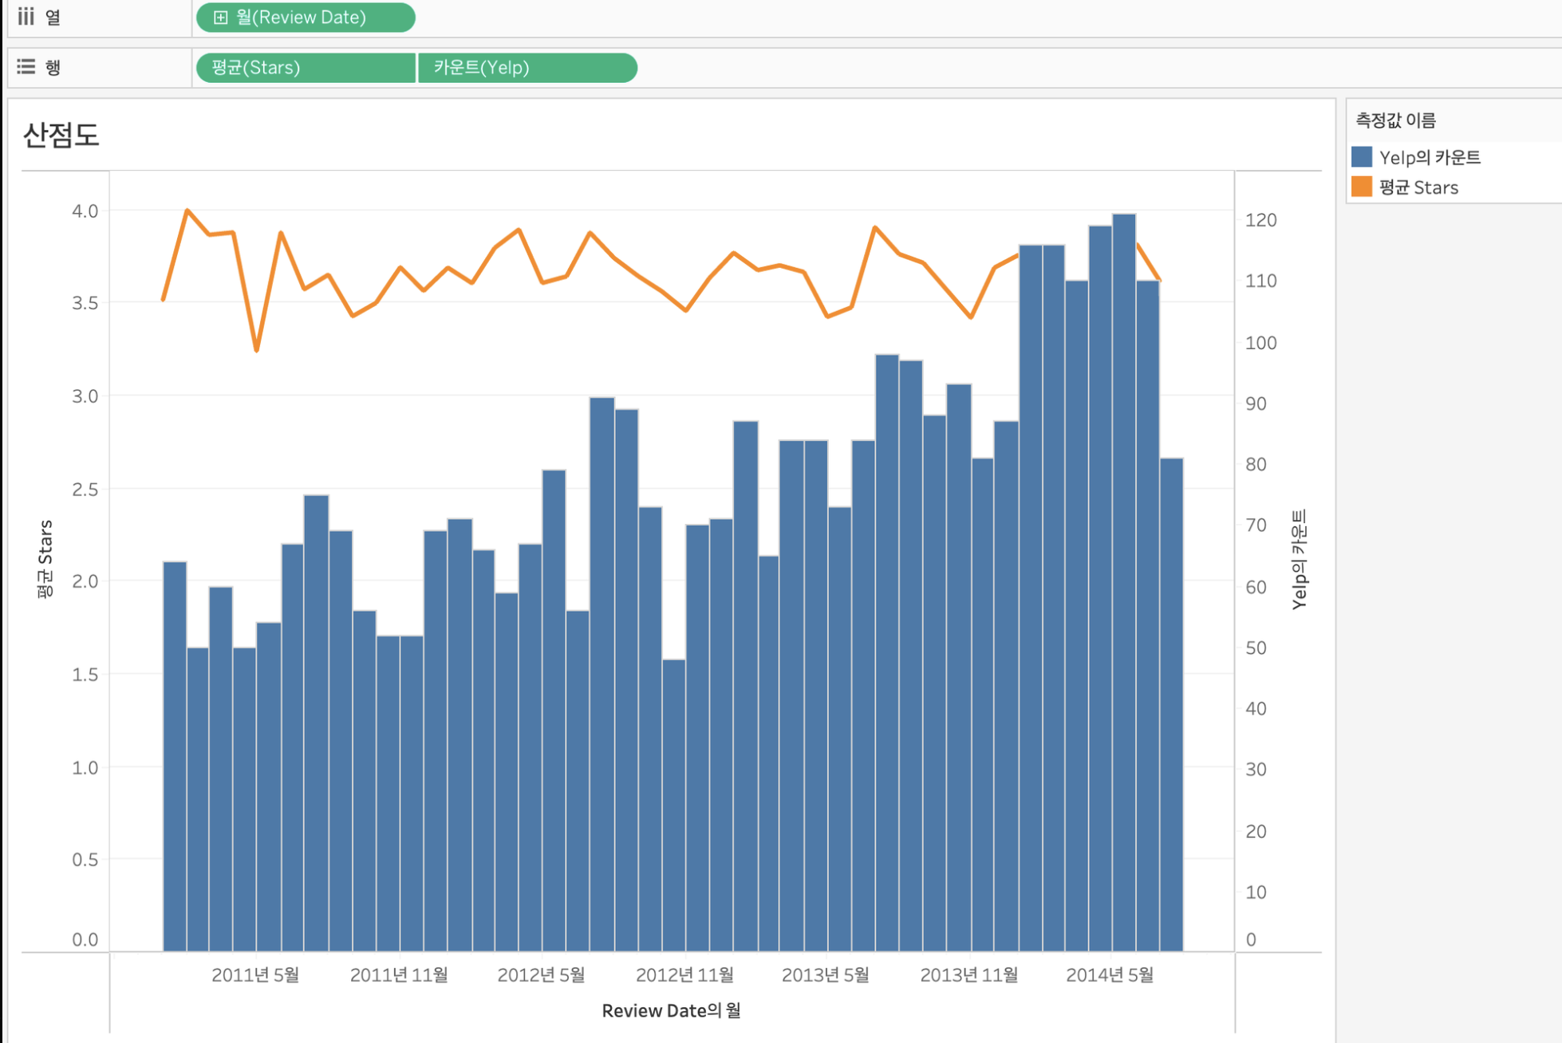This screenshot has width=1562, height=1043.
Task: Click the rows shelf icon
Action: click(26, 67)
